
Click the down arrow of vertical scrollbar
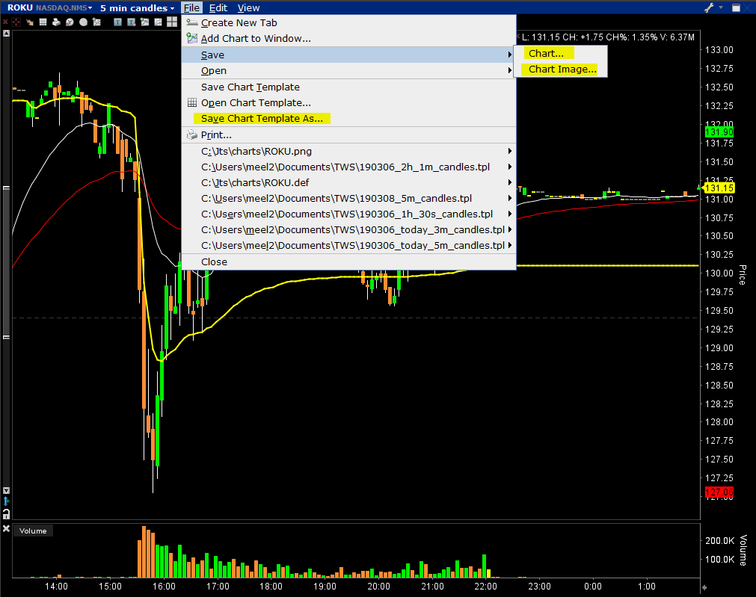tap(6, 490)
